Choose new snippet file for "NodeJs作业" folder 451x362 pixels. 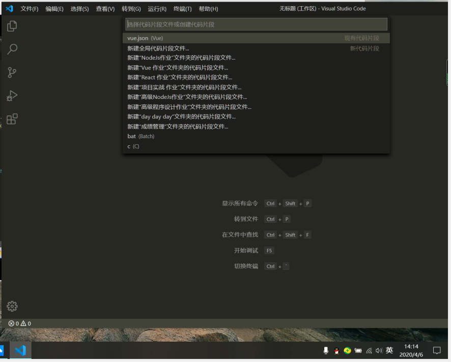tap(256, 58)
